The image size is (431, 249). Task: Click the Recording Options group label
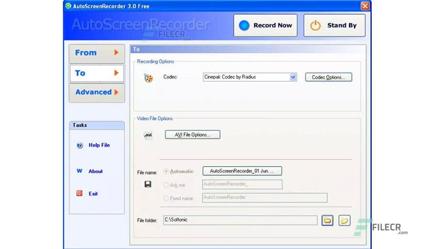point(155,61)
